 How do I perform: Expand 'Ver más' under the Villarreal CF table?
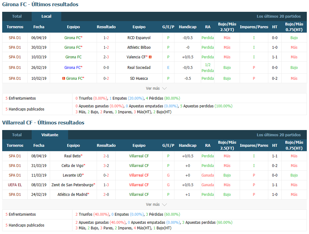tap(156, 205)
